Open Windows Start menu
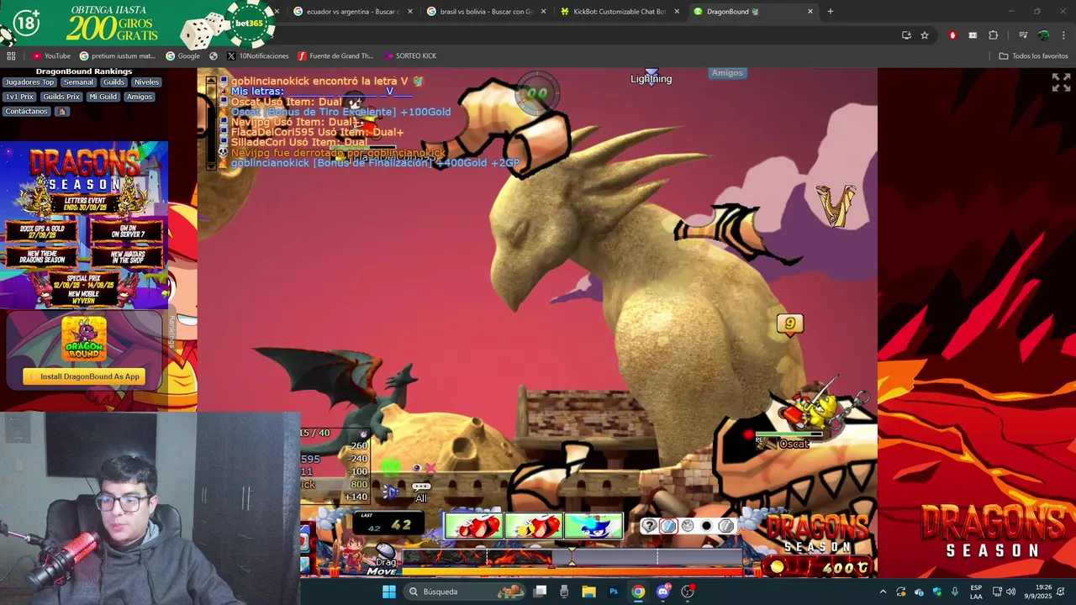 point(389,592)
